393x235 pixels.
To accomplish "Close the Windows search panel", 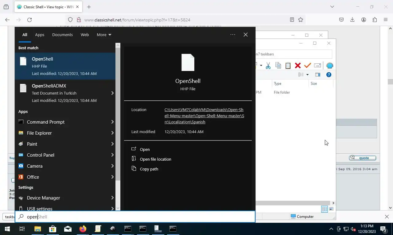I will [246, 35].
